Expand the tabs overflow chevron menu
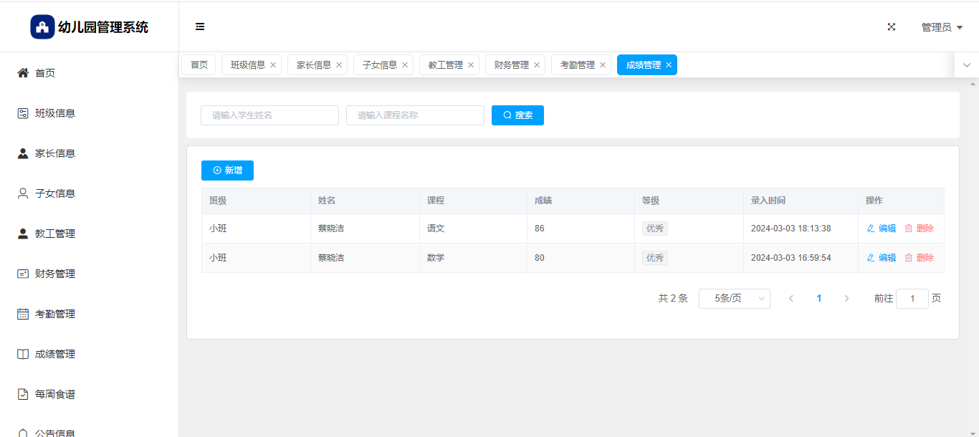Image resolution: width=979 pixels, height=437 pixels. (966, 65)
